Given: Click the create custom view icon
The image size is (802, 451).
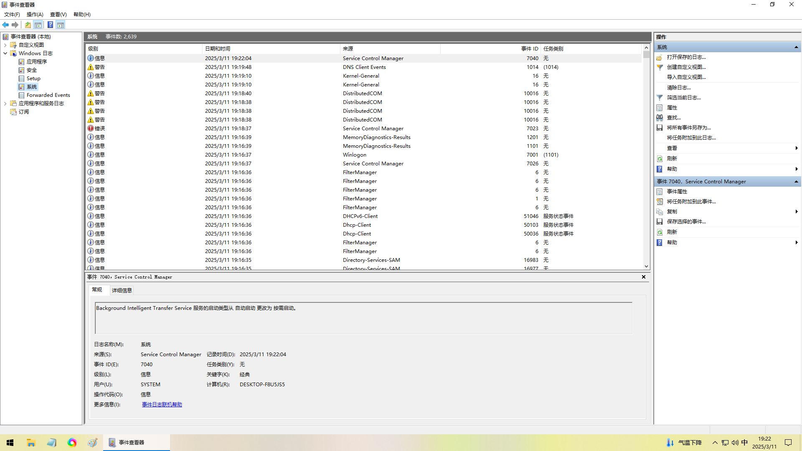Looking at the screenshot, I should coord(660,67).
